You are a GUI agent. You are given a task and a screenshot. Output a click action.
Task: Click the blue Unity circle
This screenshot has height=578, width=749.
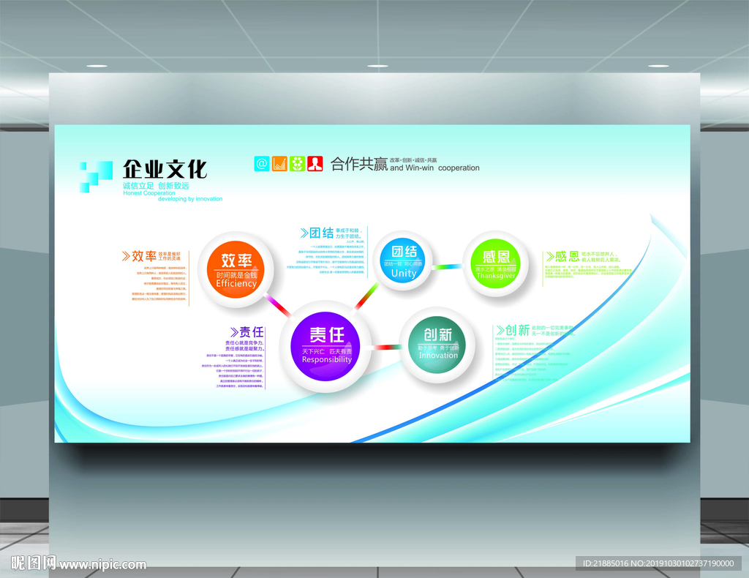(x=404, y=260)
